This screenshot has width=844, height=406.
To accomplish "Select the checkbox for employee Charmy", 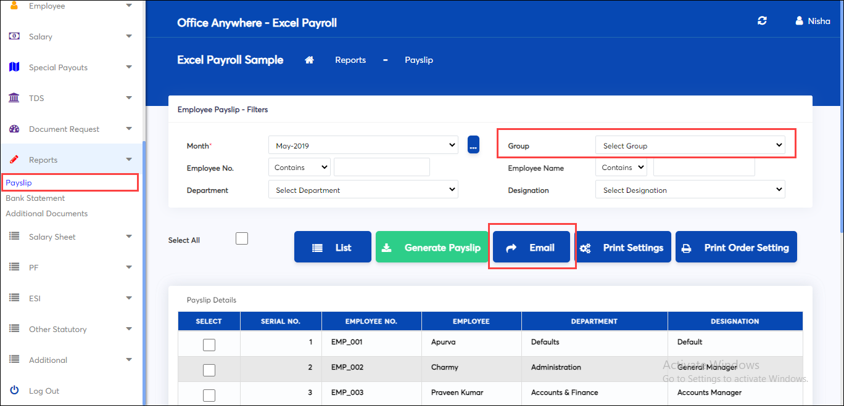I will 209,370.
